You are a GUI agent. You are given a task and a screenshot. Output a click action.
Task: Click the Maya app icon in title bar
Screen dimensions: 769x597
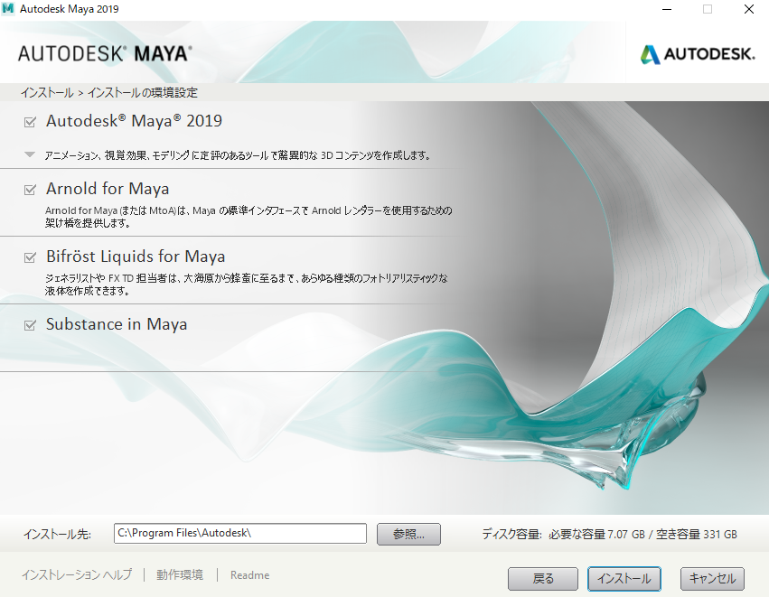(x=8, y=9)
